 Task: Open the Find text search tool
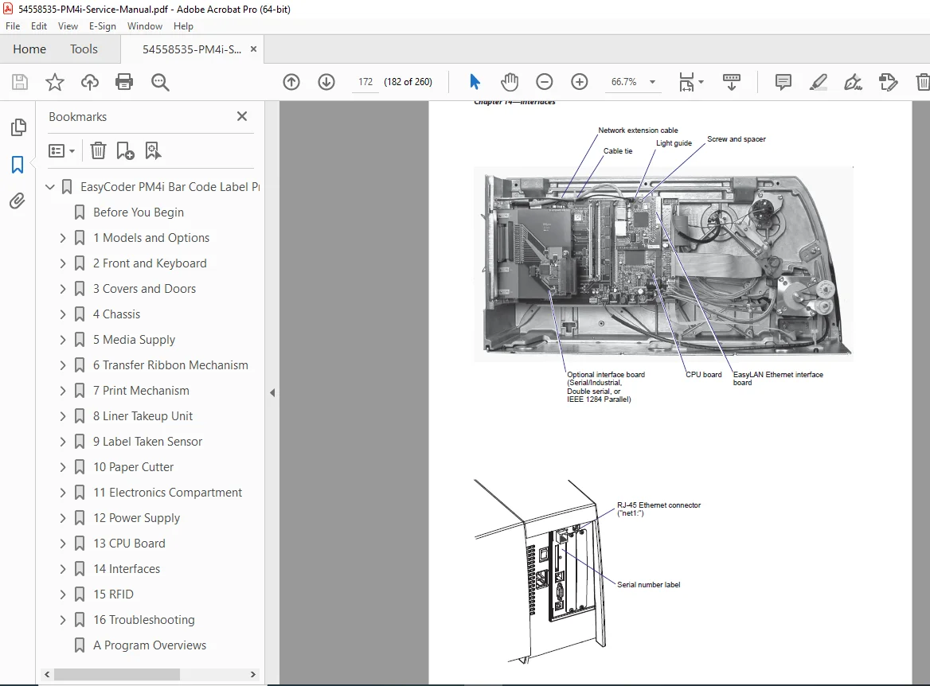point(159,82)
